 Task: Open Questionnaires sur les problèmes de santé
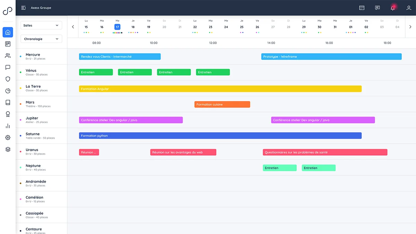[325, 152]
